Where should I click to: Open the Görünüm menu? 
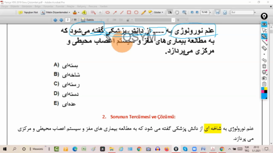click(x=27, y=6)
